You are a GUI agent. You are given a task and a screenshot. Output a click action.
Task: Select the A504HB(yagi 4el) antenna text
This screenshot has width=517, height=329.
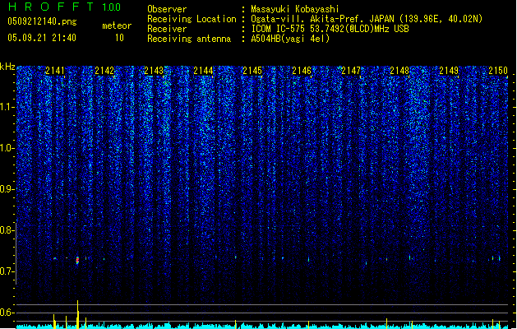pyautogui.click(x=290, y=39)
